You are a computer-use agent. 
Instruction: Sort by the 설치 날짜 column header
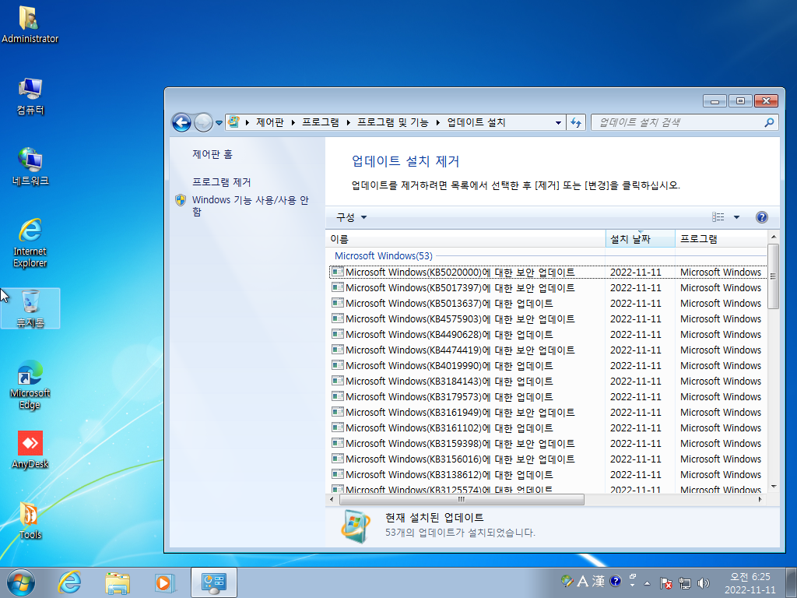(641, 239)
